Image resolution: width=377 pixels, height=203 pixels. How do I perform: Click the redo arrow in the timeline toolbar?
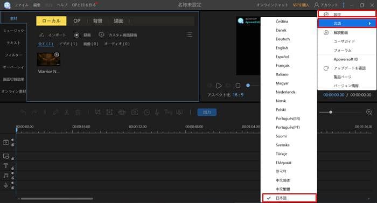pos(34,112)
